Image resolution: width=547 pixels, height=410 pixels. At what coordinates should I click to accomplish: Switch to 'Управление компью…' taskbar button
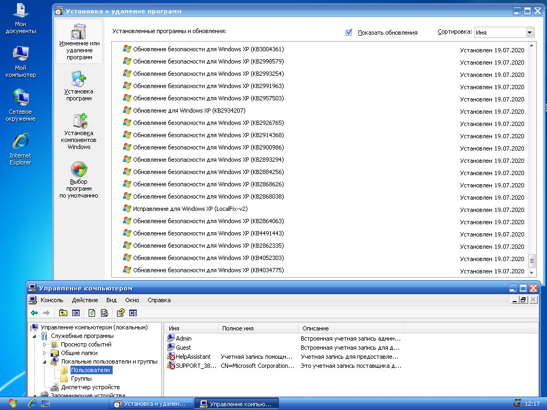tap(237, 404)
